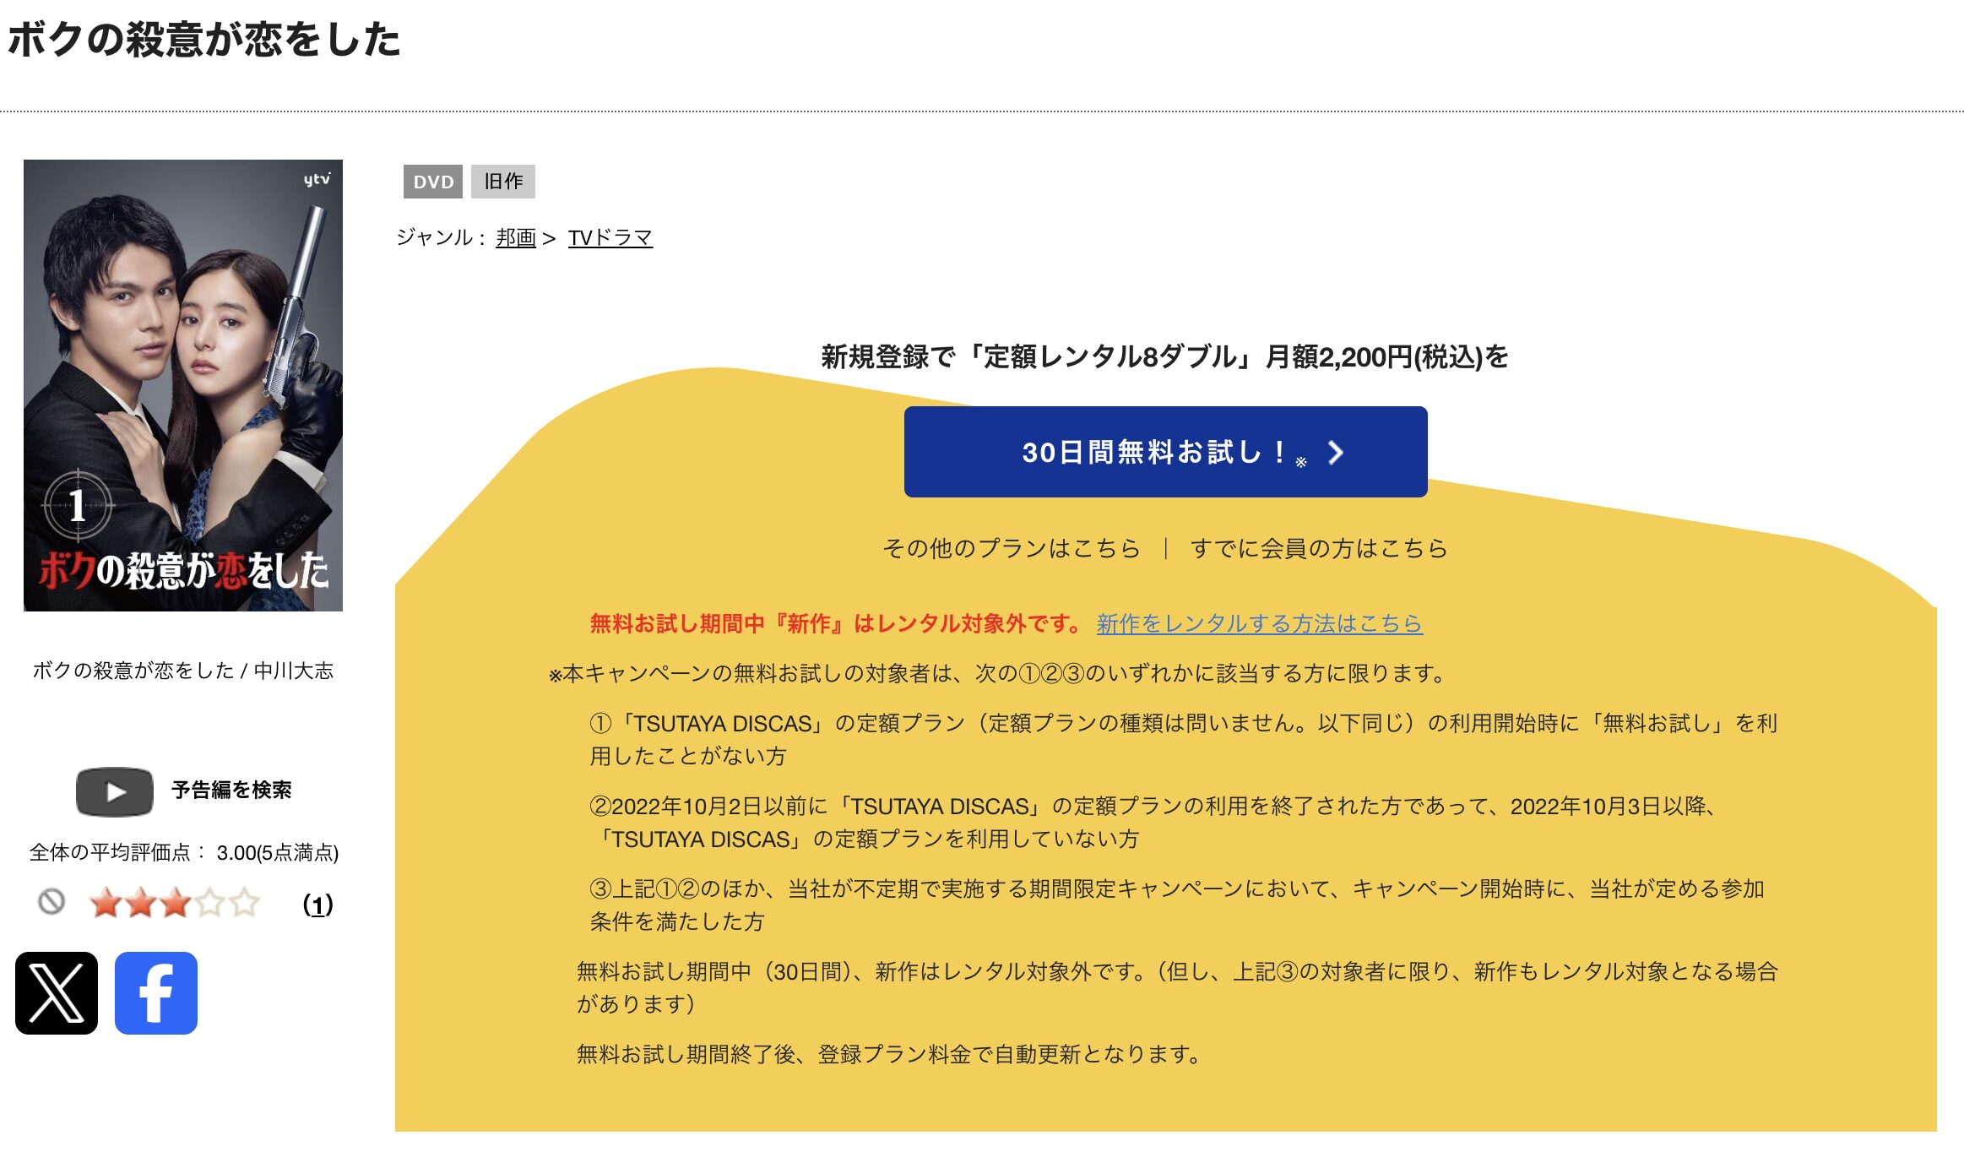Click the page title ボクの殺意が恋をした
The width and height of the screenshot is (1964, 1152).
(x=204, y=40)
